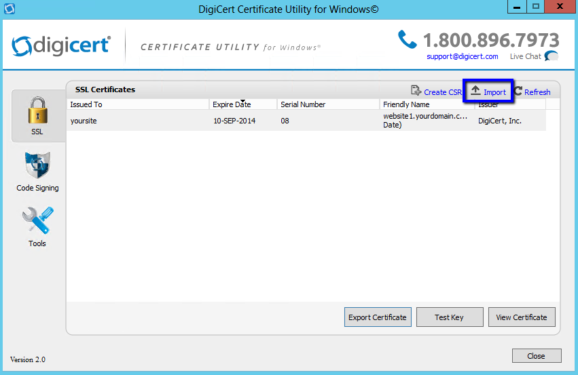
Task: Sort by Issued To column header
Action: (138, 104)
